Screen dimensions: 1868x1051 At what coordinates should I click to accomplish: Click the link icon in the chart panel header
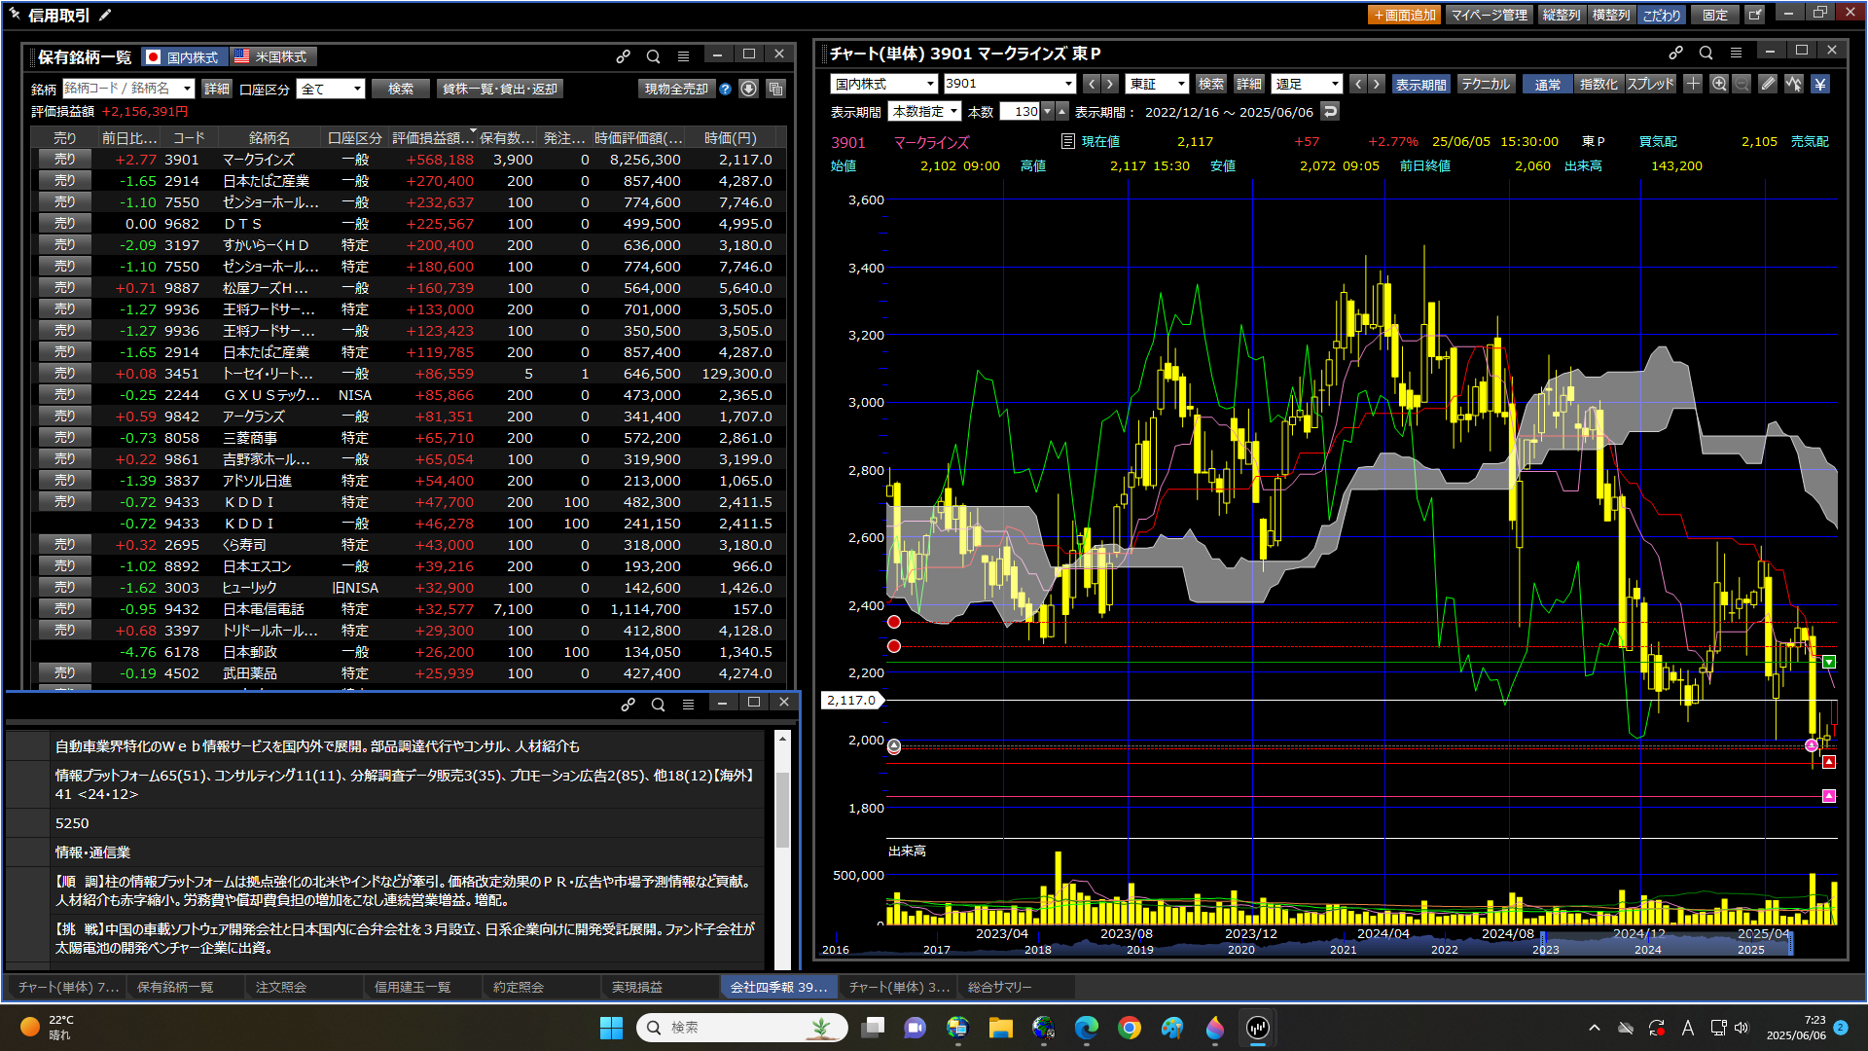(x=1675, y=53)
